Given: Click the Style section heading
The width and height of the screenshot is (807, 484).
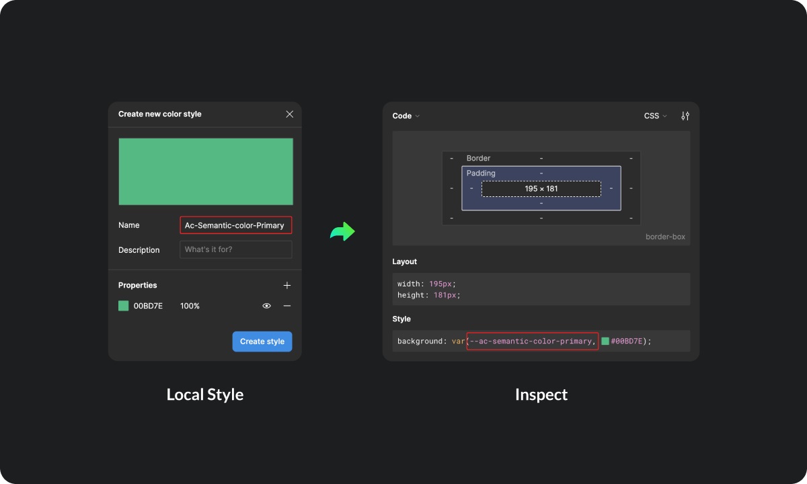Looking at the screenshot, I should point(401,319).
